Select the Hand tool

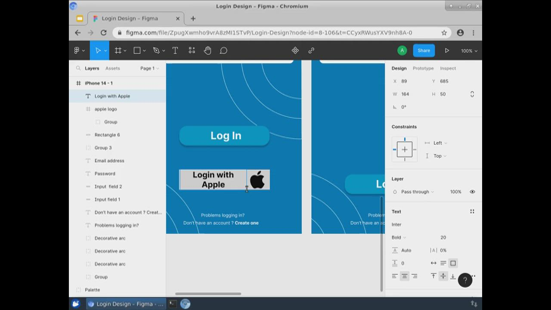pyautogui.click(x=207, y=50)
